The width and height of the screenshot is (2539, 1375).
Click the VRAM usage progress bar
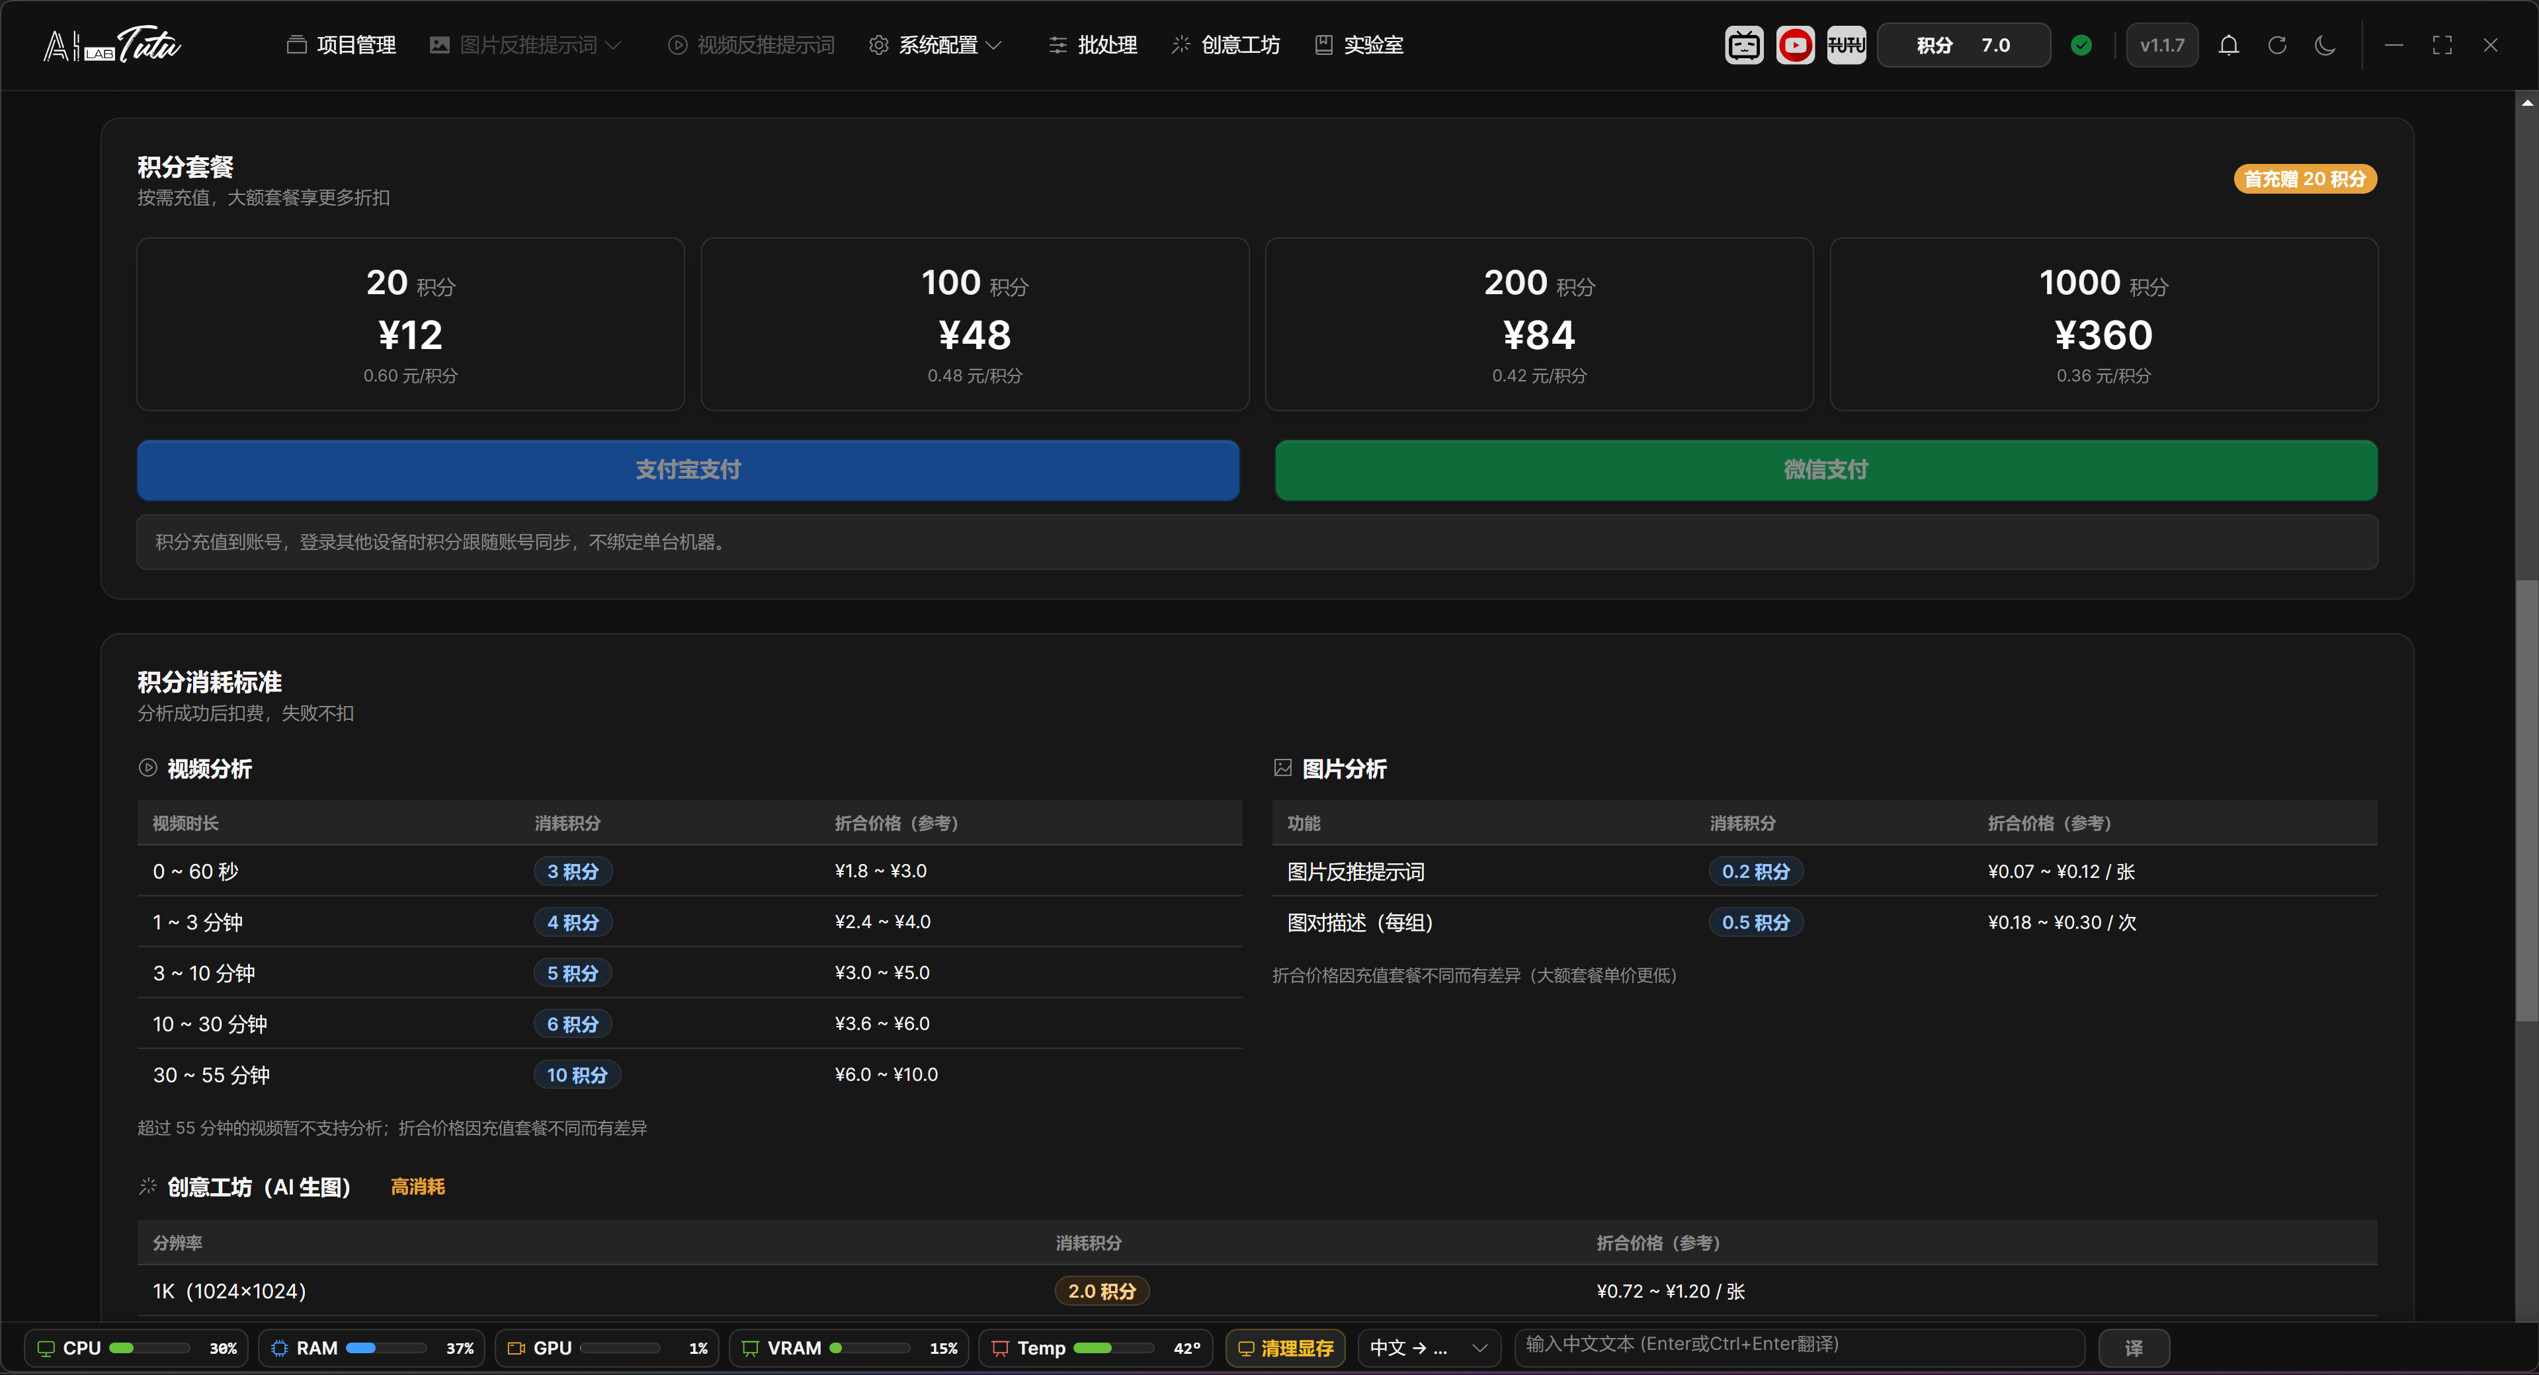869,1349
